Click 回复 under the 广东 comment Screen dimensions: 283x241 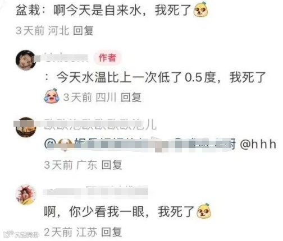pyautogui.click(x=112, y=165)
